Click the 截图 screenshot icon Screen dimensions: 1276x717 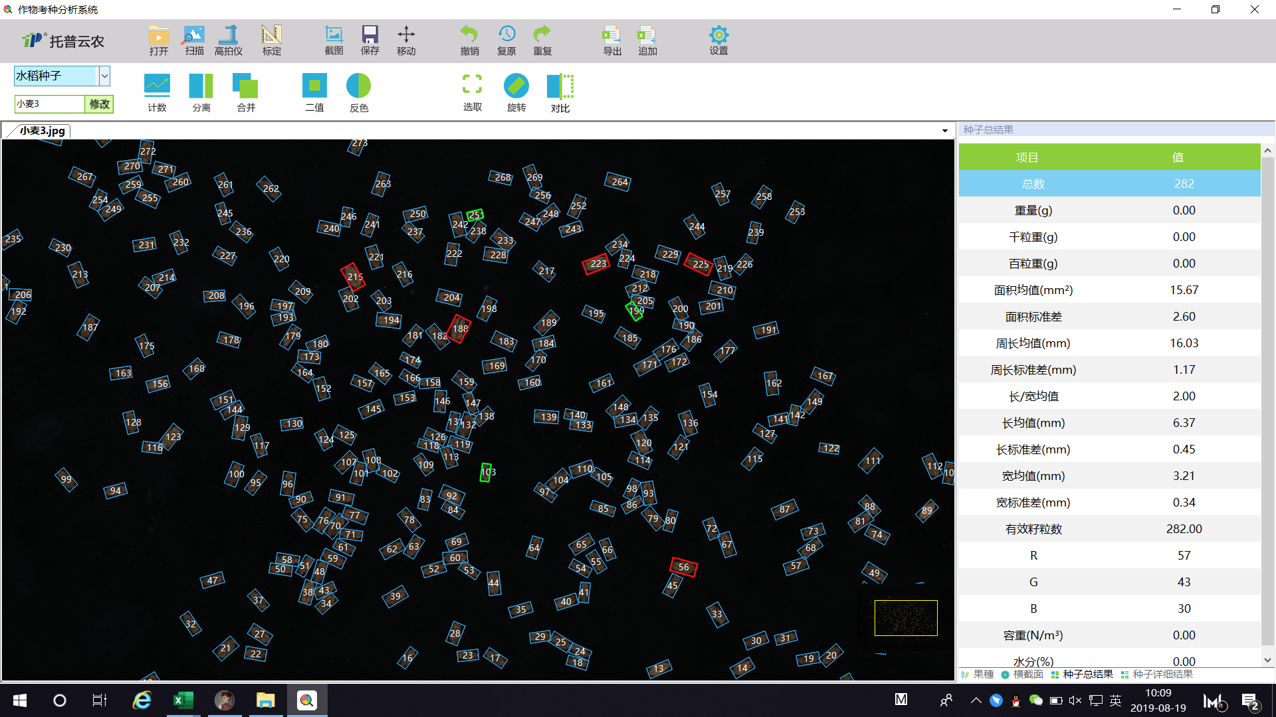[334, 40]
